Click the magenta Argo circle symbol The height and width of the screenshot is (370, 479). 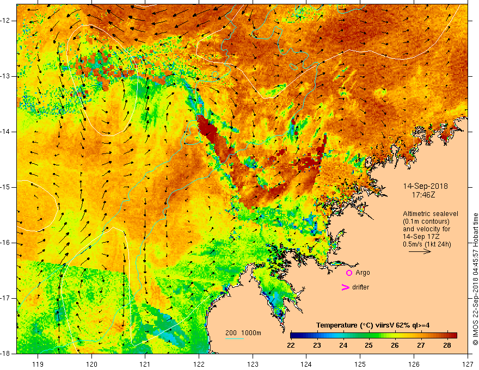pyautogui.click(x=349, y=273)
